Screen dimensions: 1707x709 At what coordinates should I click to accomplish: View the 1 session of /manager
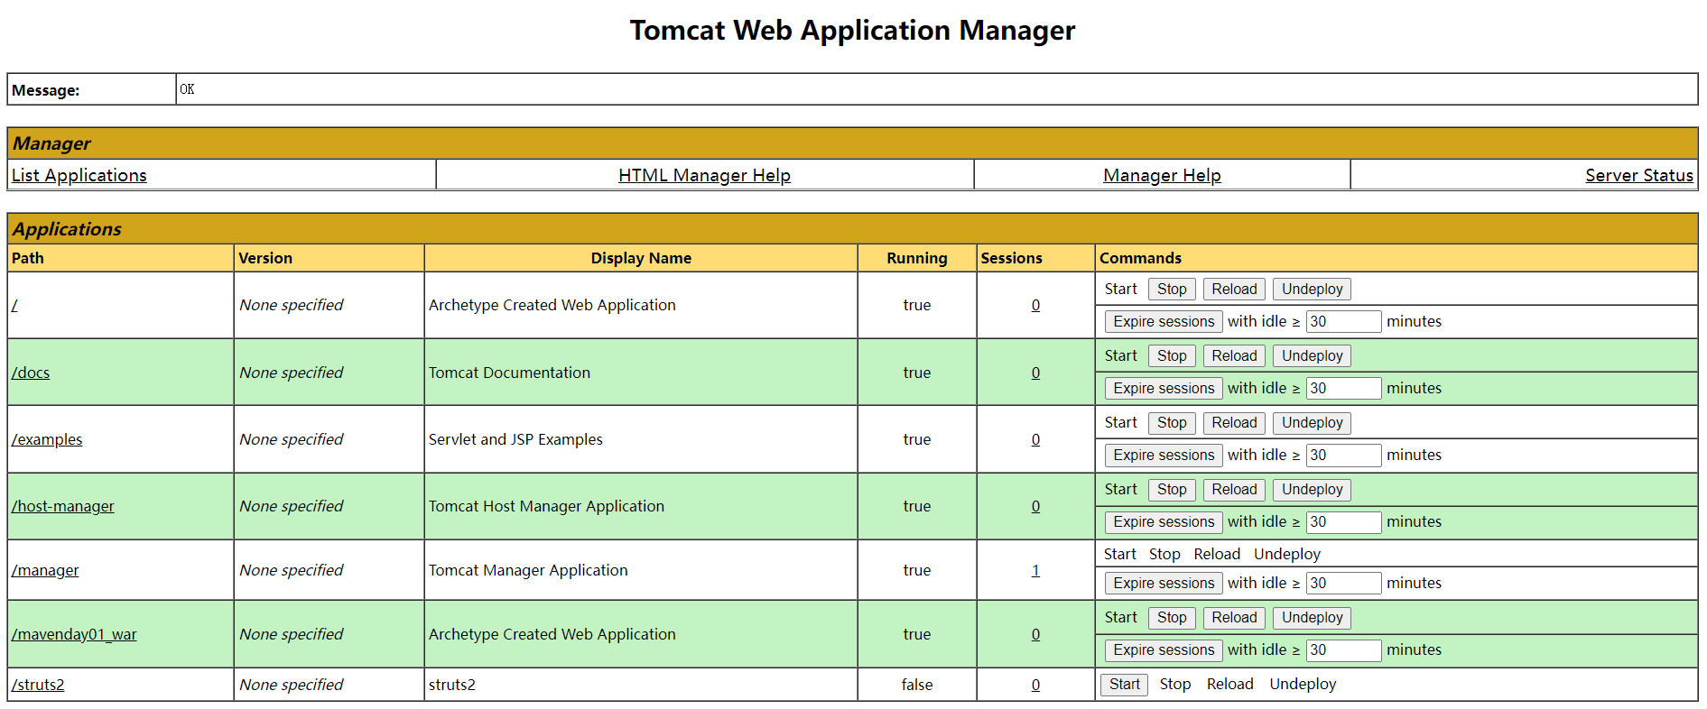coord(1035,570)
